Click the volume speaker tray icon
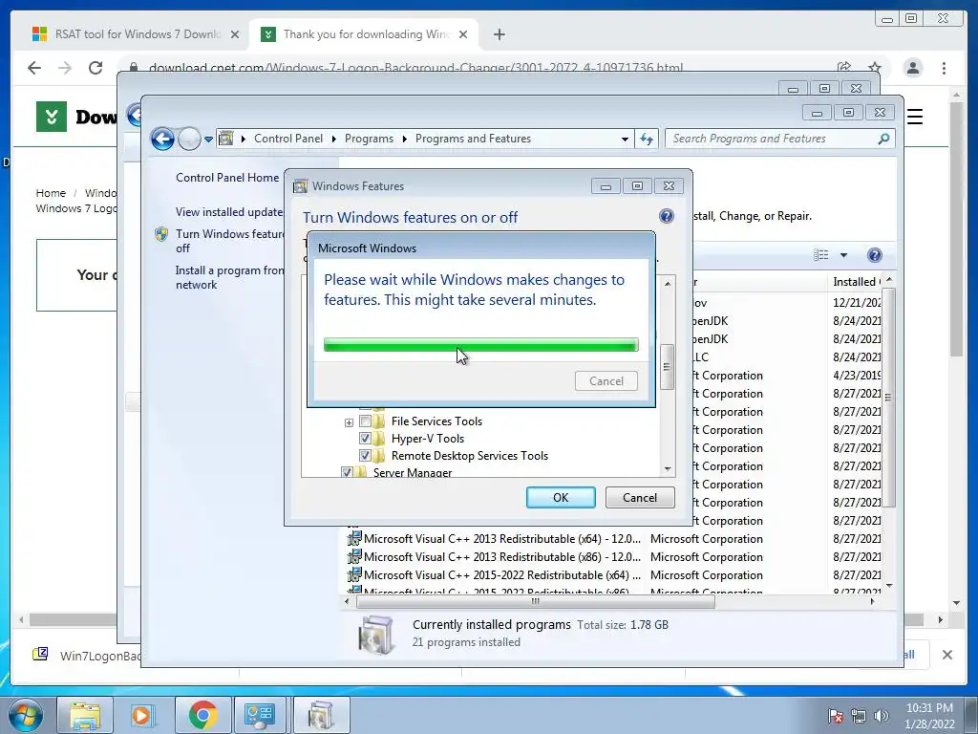This screenshot has height=734, width=978. click(882, 716)
